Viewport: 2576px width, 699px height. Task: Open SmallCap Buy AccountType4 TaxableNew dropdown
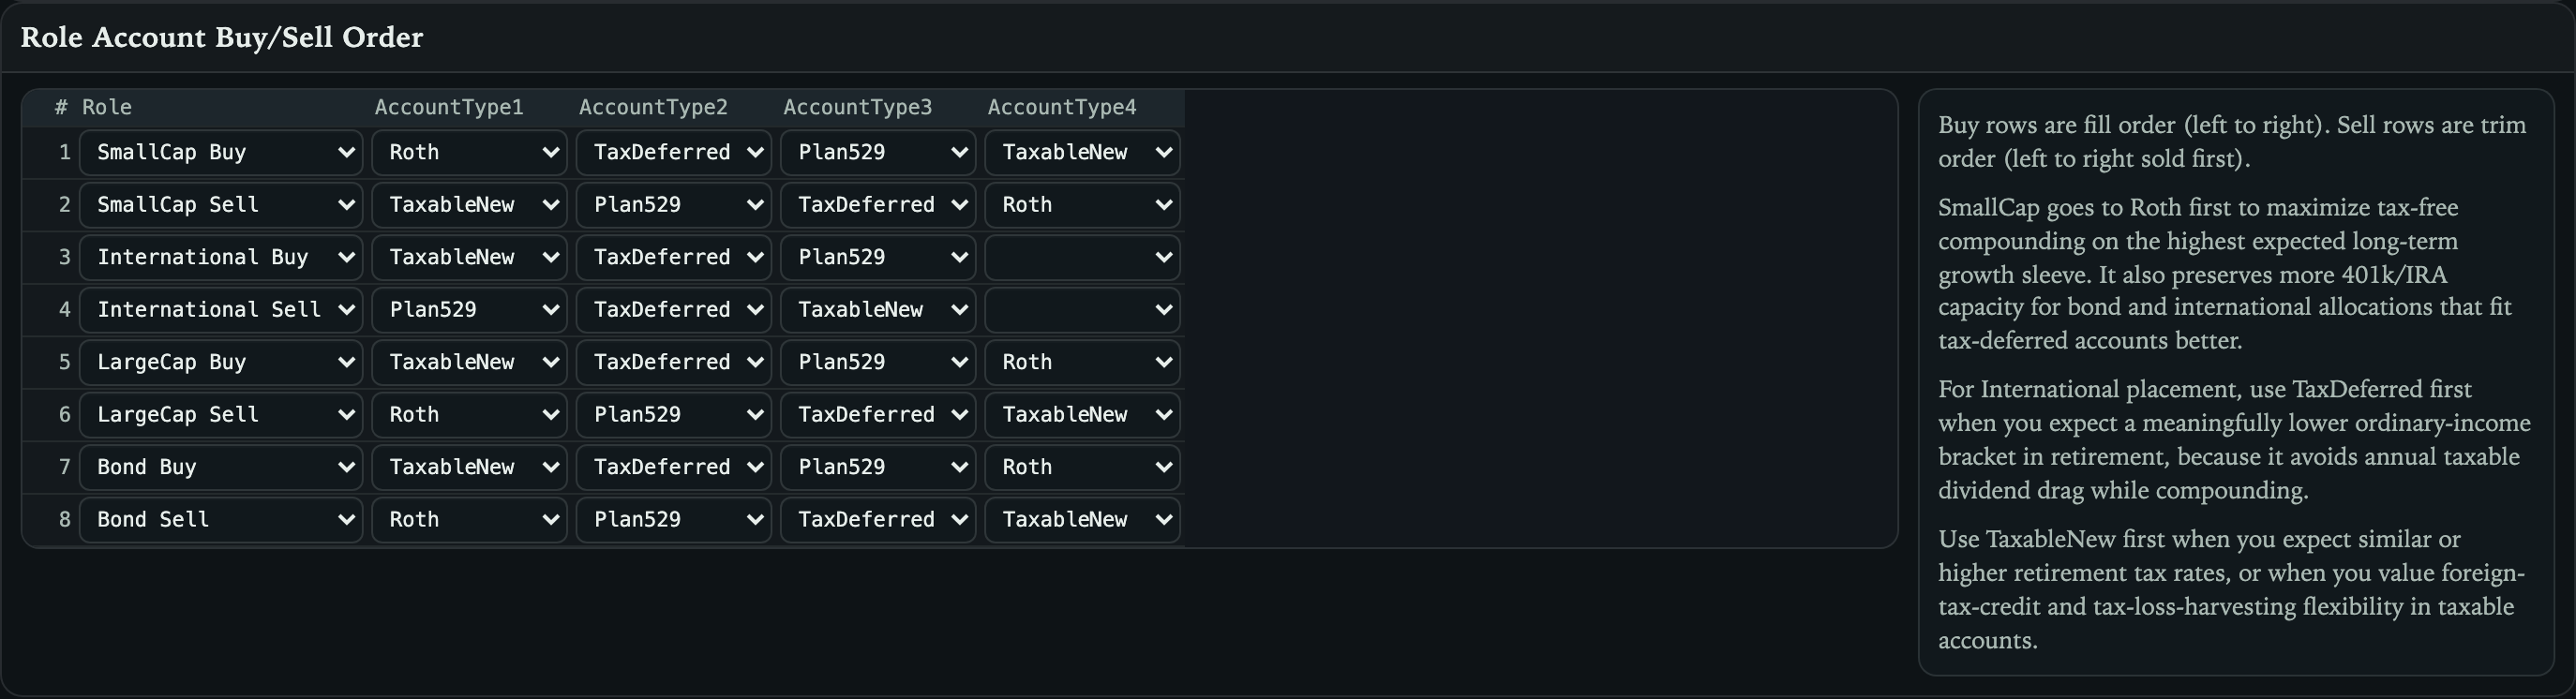[x=1082, y=153]
